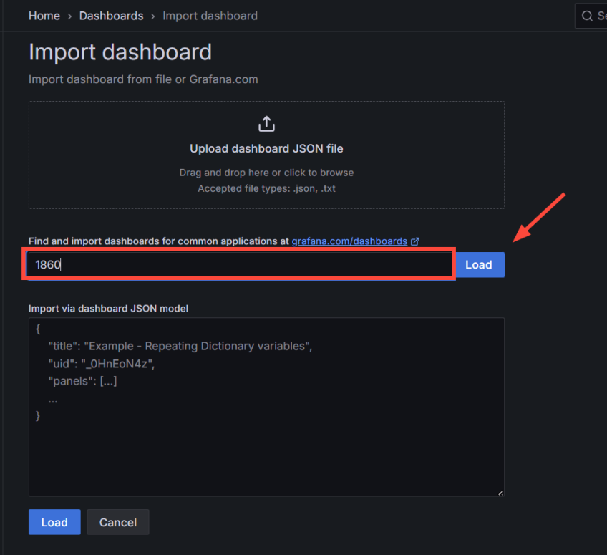Navigate to Home via the breadcrumb

pyautogui.click(x=44, y=15)
